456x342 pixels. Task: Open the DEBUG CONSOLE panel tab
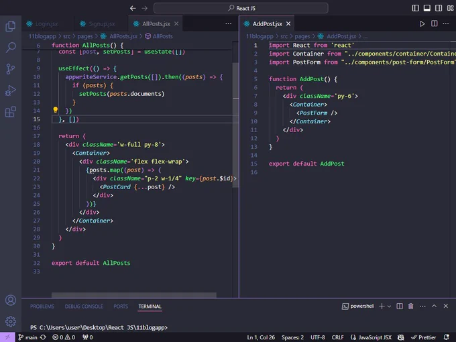click(x=84, y=306)
